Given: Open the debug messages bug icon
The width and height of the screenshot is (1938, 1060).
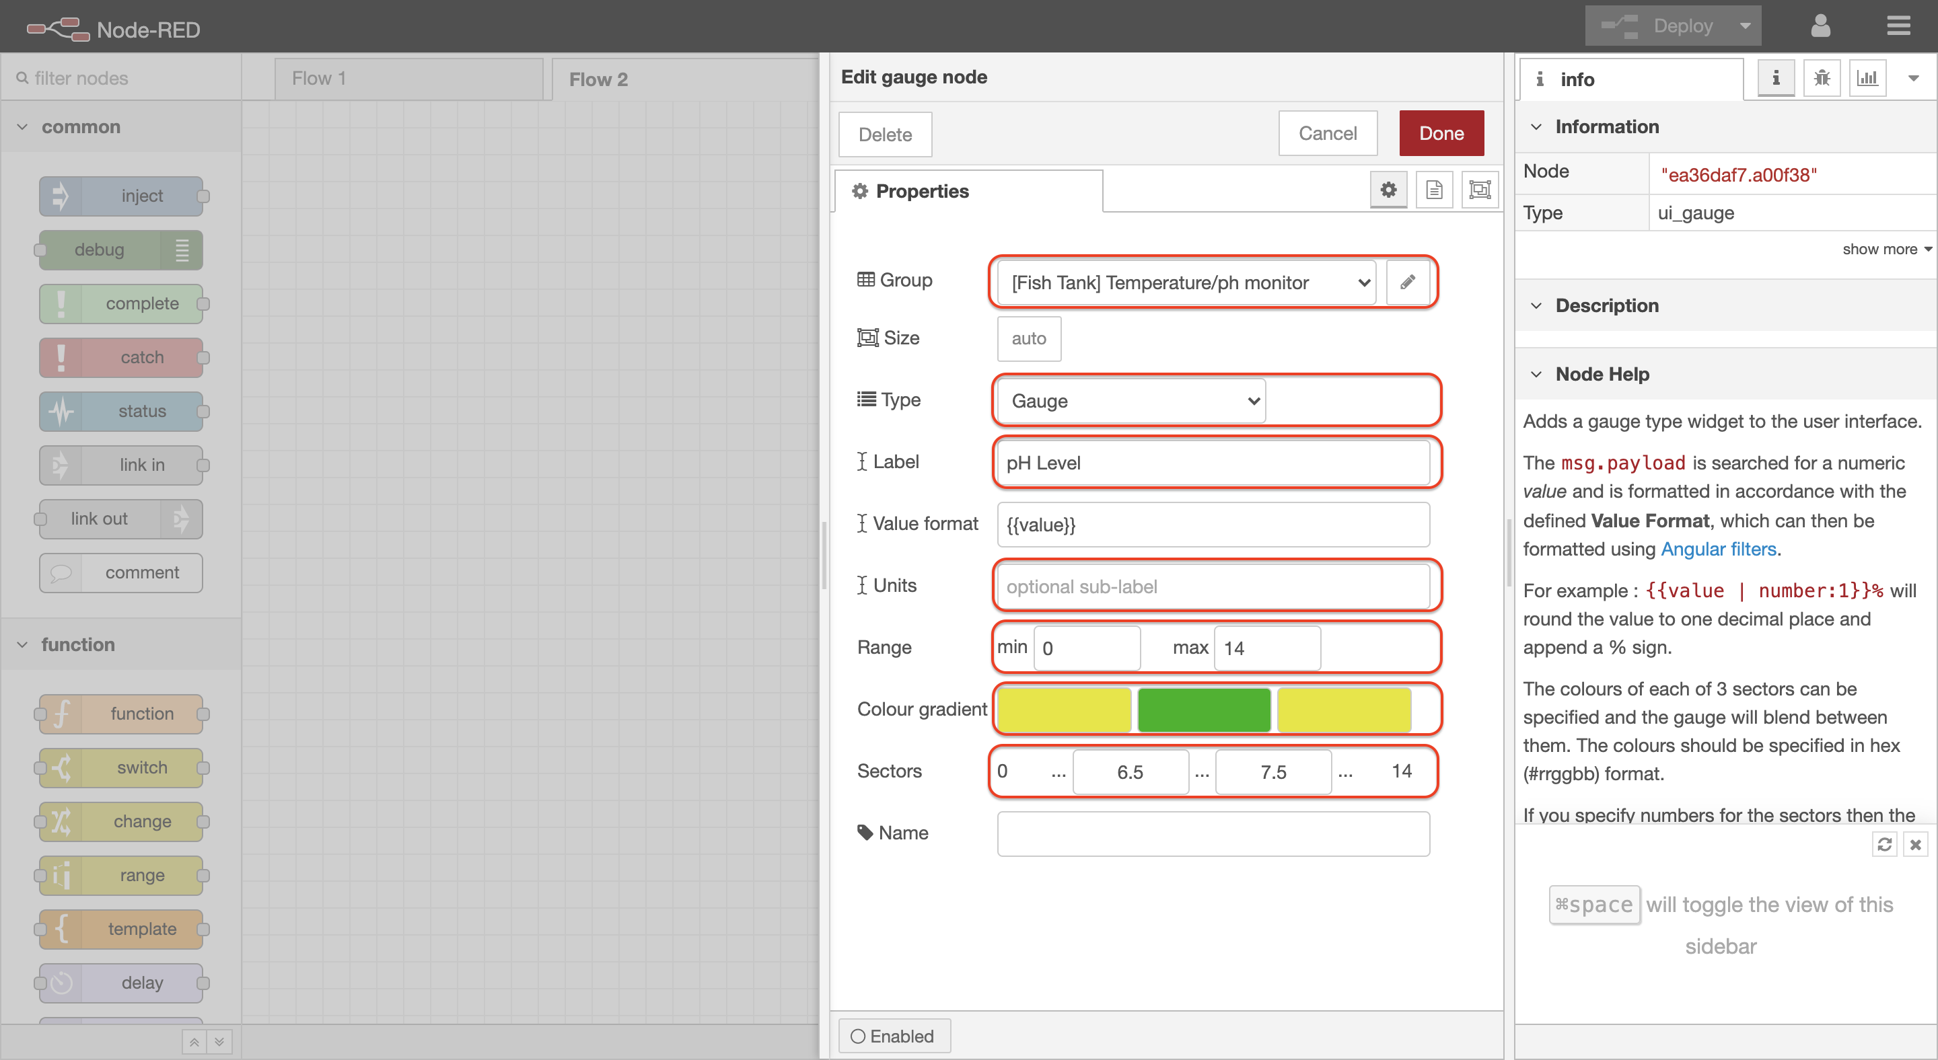Looking at the screenshot, I should pos(1822,78).
